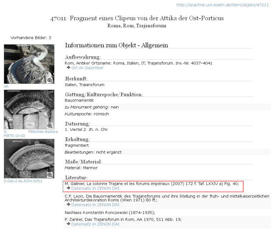Click zoom icon on third clipeus image

click(50, 175)
